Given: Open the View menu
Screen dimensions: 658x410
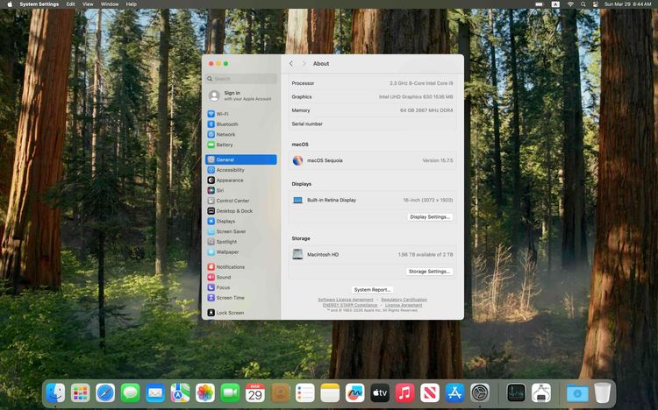Looking at the screenshot, I should (x=88, y=4).
